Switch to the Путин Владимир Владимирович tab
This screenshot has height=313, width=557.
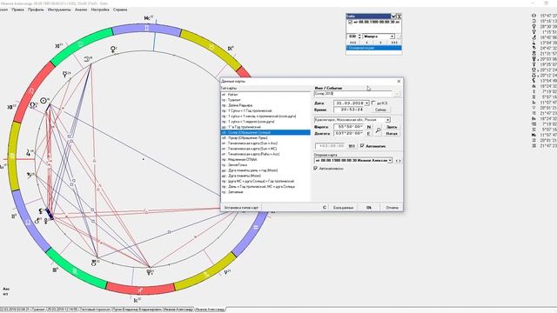pos(138,310)
